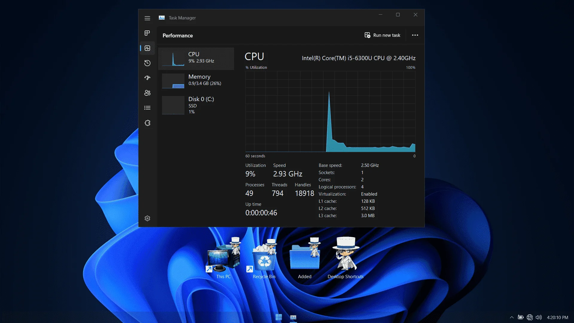Show hidden system tray icons

pyautogui.click(x=512, y=317)
